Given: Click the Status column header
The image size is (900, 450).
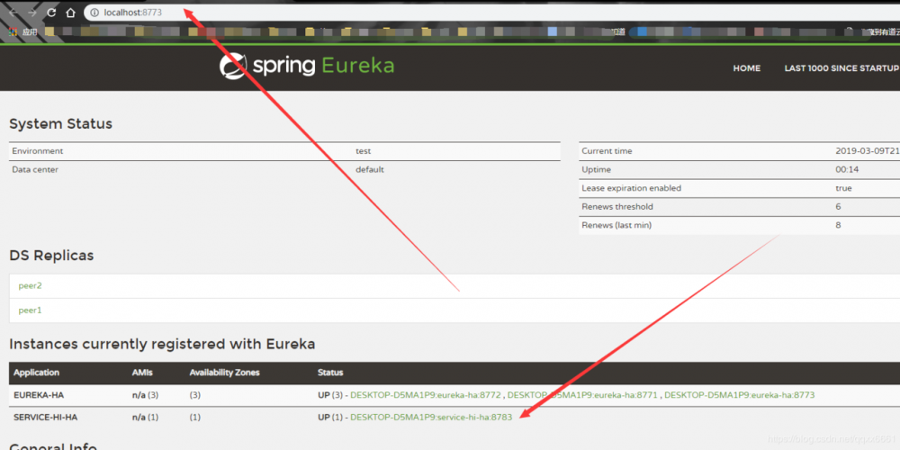Looking at the screenshot, I should [x=330, y=373].
